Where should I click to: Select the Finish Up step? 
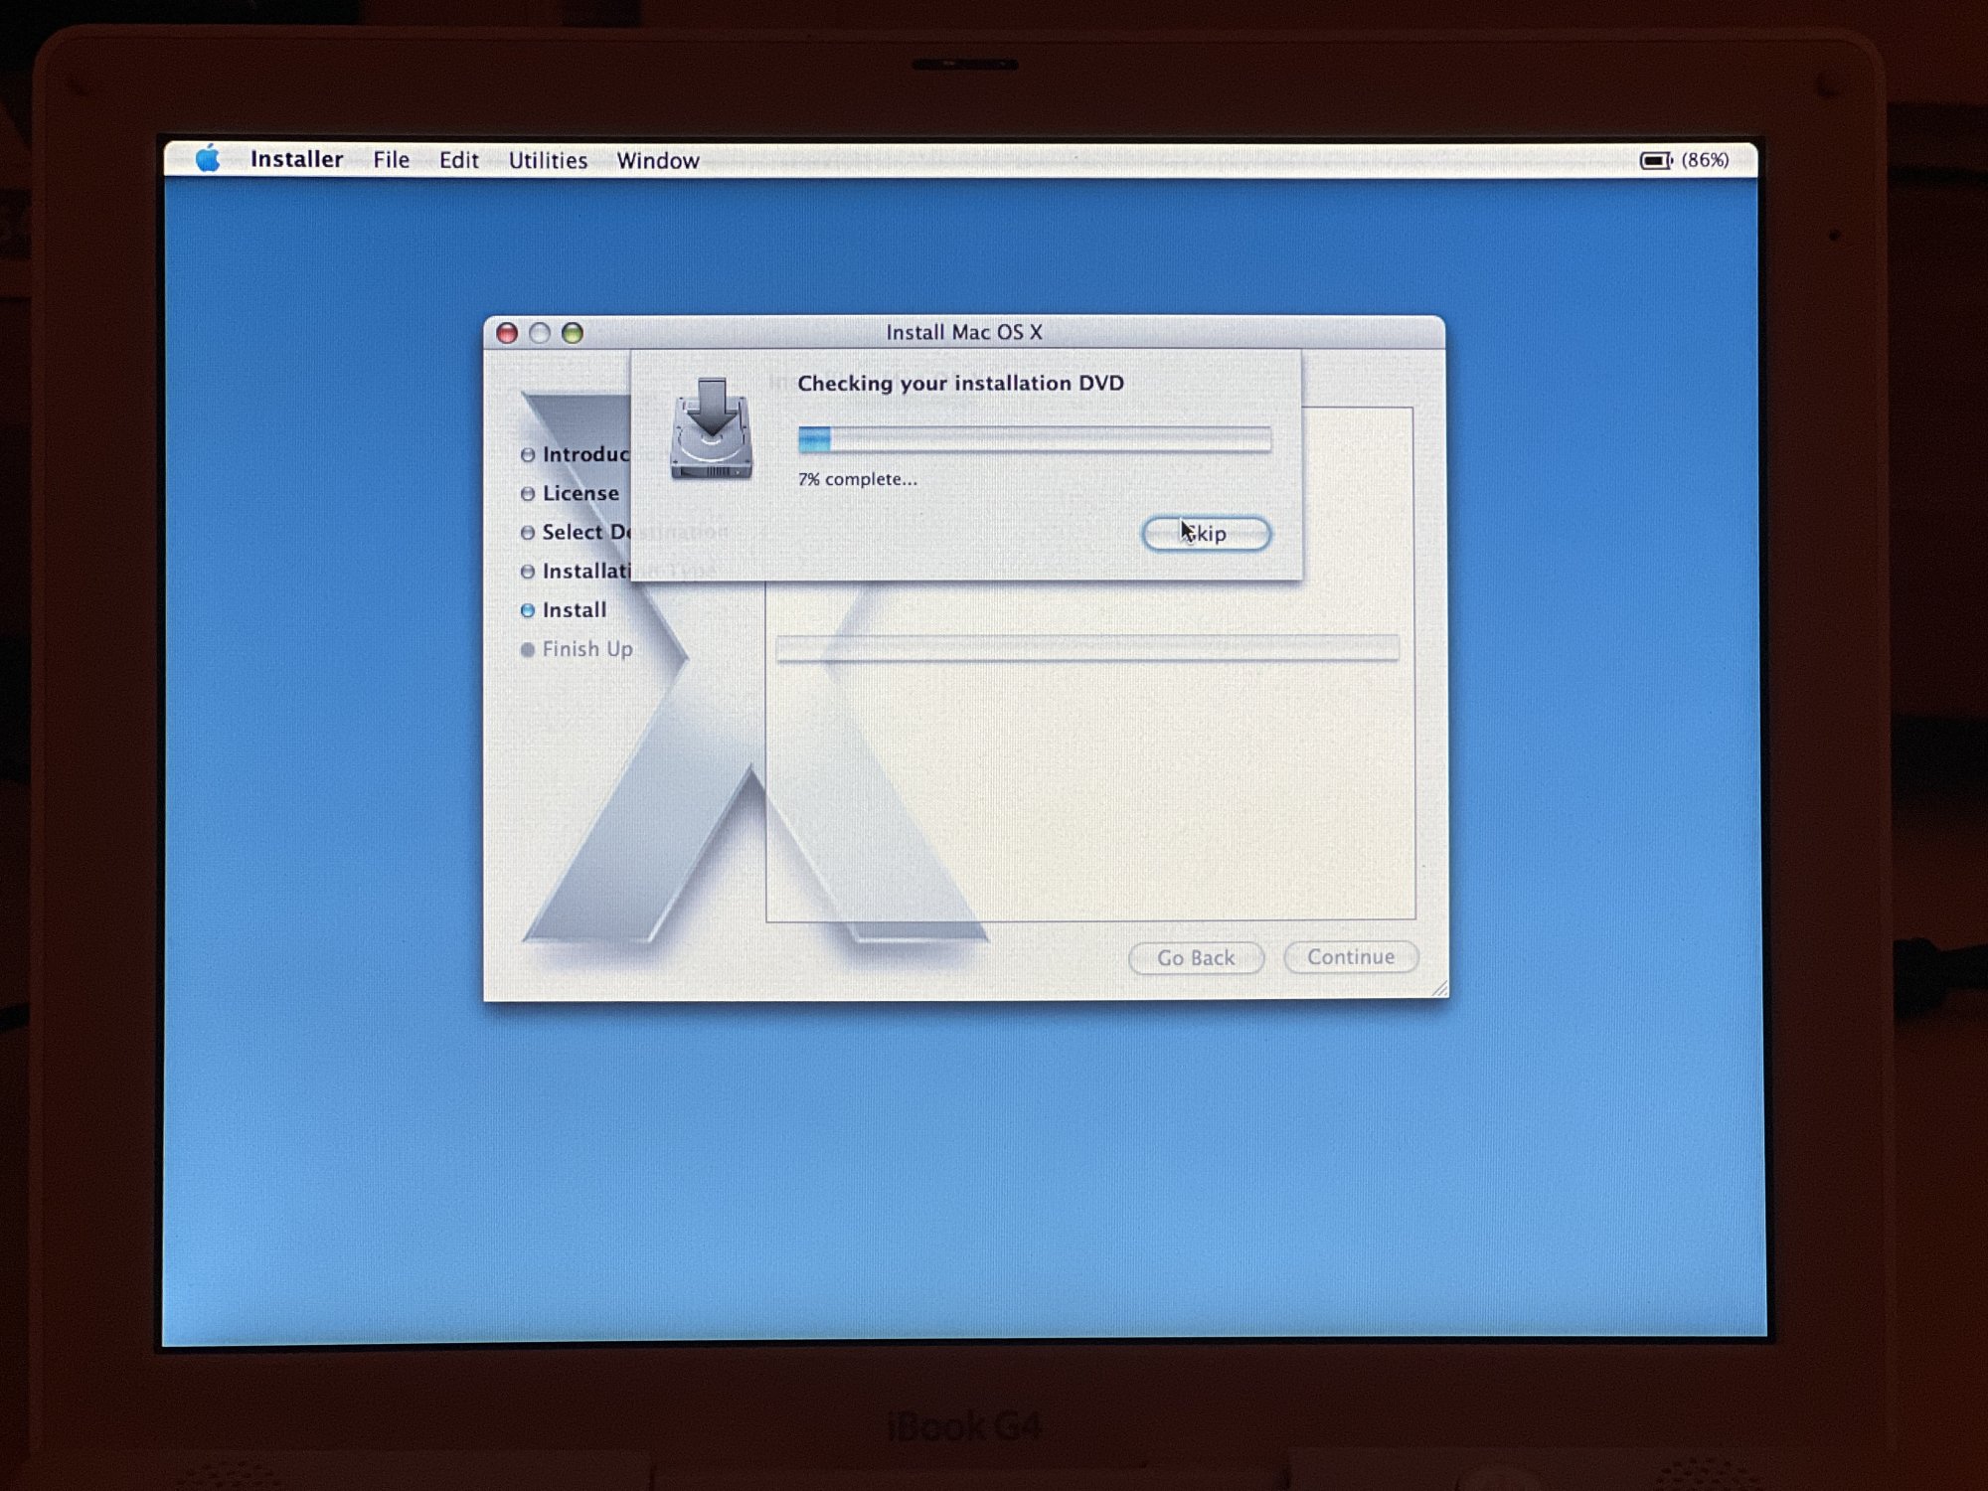pos(577,649)
